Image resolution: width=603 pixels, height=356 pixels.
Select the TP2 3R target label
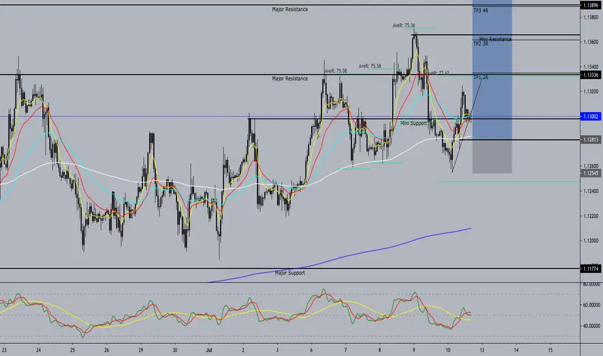coord(481,44)
